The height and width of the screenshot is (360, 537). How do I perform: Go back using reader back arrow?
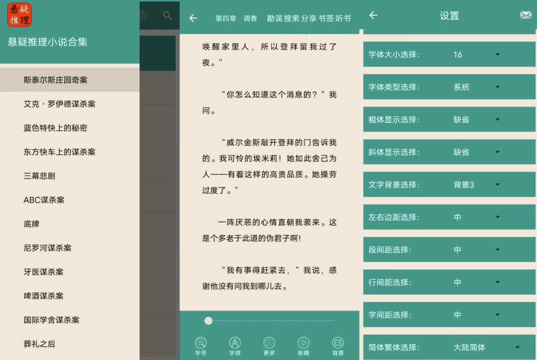click(193, 18)
